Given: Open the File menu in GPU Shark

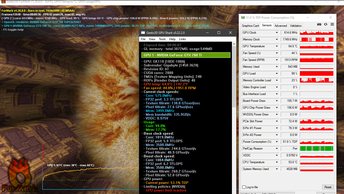Looking at the screenshot, I should (143, 39).
